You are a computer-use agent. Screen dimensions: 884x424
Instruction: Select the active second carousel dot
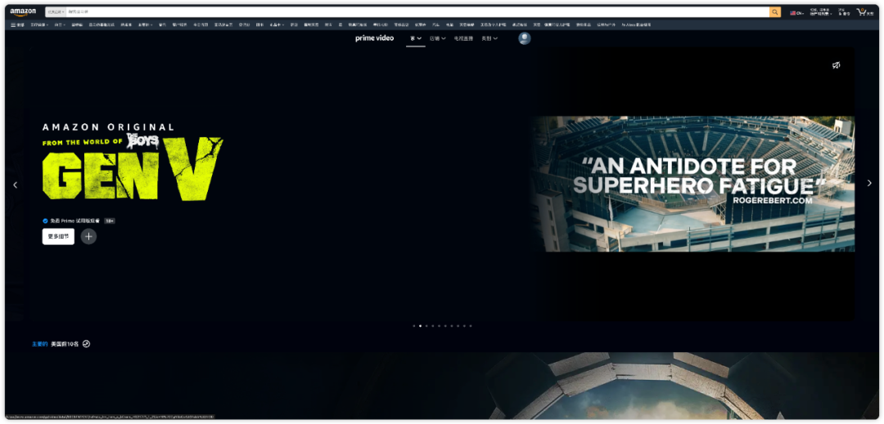(420, 326)
